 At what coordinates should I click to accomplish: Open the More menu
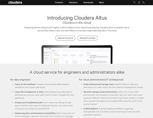pyautogui.click(x=101, y=3)
